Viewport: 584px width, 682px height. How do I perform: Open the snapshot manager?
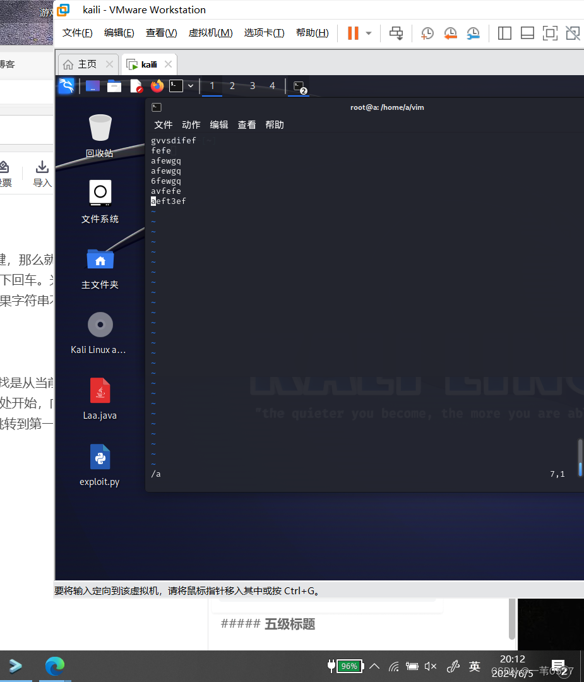pyautogui.click(x=473, y=33)
